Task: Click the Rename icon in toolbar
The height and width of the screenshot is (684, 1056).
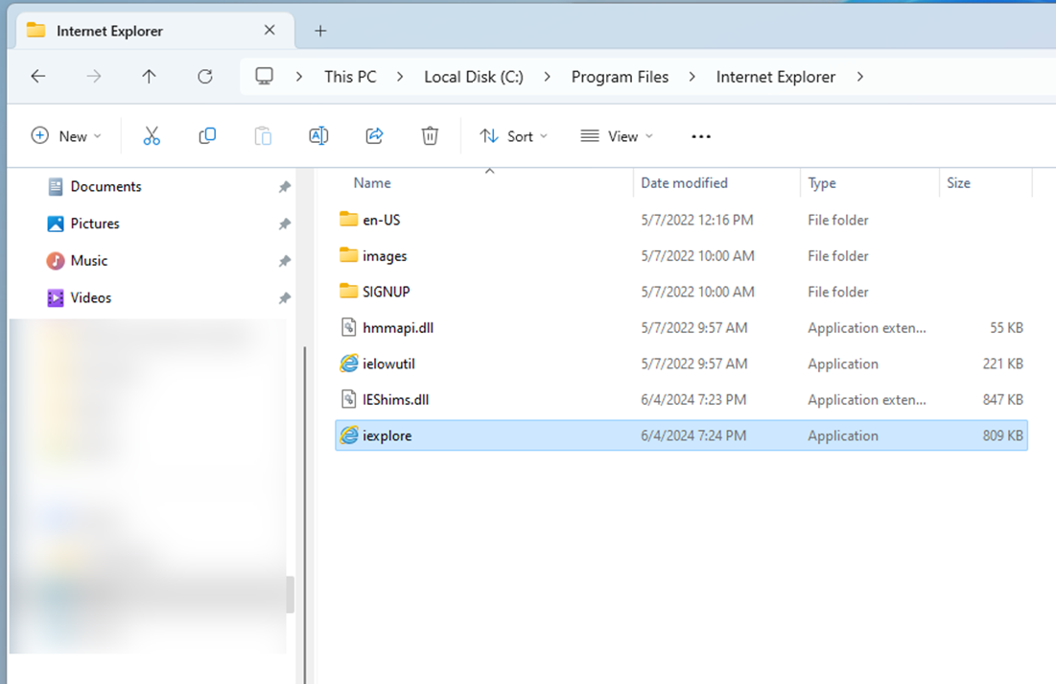Action: [318, 136]
